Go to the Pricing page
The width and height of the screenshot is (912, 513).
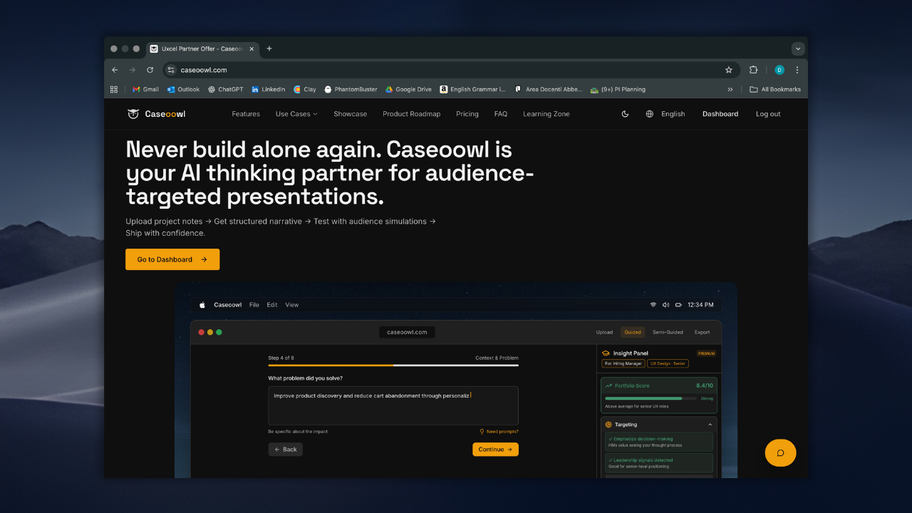[x=467, y=114]
